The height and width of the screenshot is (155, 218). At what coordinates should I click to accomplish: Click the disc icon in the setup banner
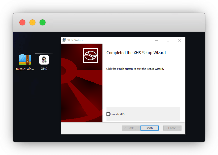click(x=90, y=55)
